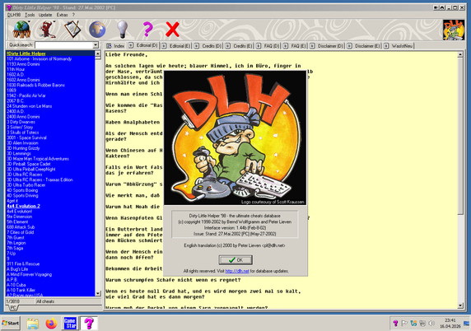Click the flag icon in system tray
This screenshot has height=331, width=471.
tap(404, 324)
